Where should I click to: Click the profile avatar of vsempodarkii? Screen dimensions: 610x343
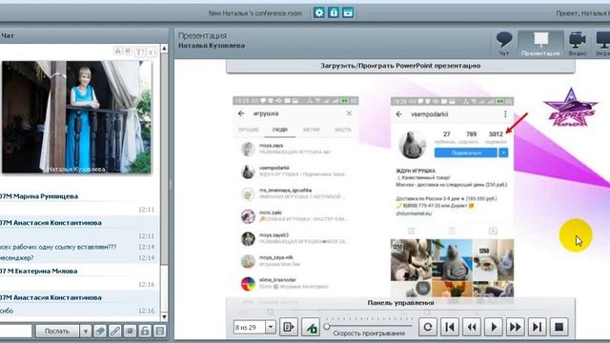pyautogui.click(x=412, y=145)
